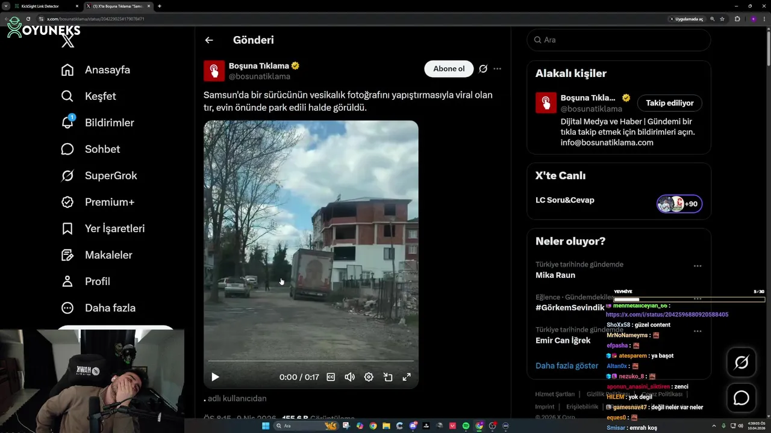Select the X'te Boşuna Tıklama tab

[x=117, y=6]
